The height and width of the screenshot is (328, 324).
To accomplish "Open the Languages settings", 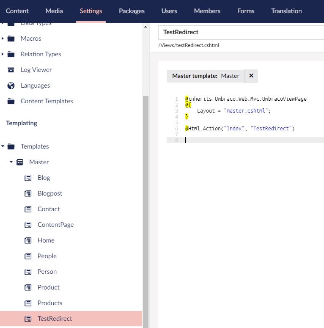I will (36, 85).
